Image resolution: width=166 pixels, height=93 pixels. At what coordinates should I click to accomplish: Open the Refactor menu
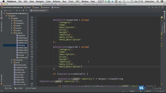click(57, 1)
